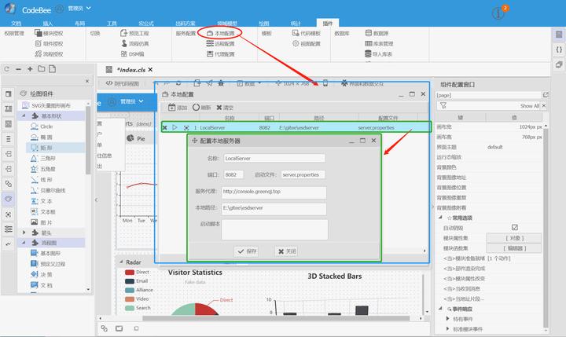
Task: Open the Show All dropdown
Action: point(532,105)
